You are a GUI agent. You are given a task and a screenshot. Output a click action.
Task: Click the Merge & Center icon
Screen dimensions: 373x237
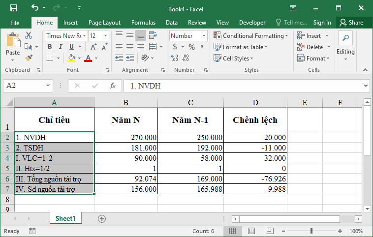(153, 47)
